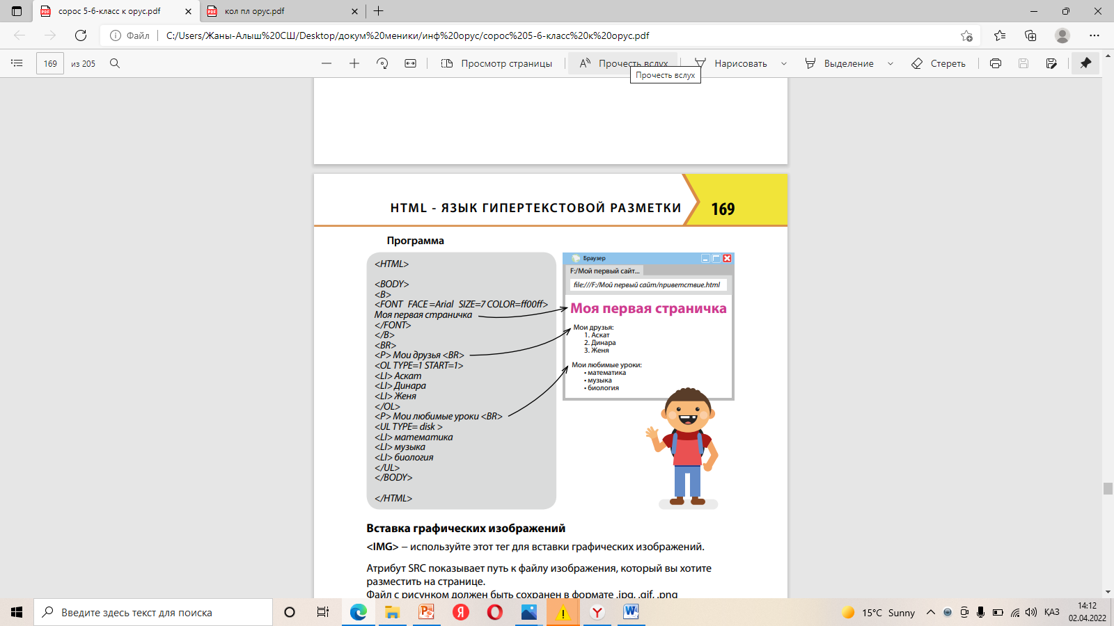Close the кол пл орус.pdf tab
This screenshot has width=1114, height=626.
[x=354, y=11]
